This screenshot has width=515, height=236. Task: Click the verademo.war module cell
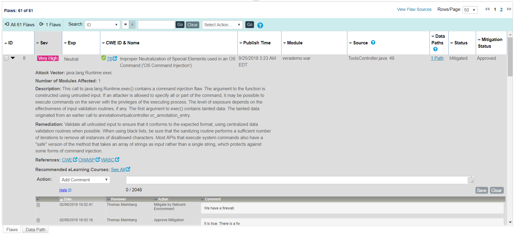click(x=296, y=58)
